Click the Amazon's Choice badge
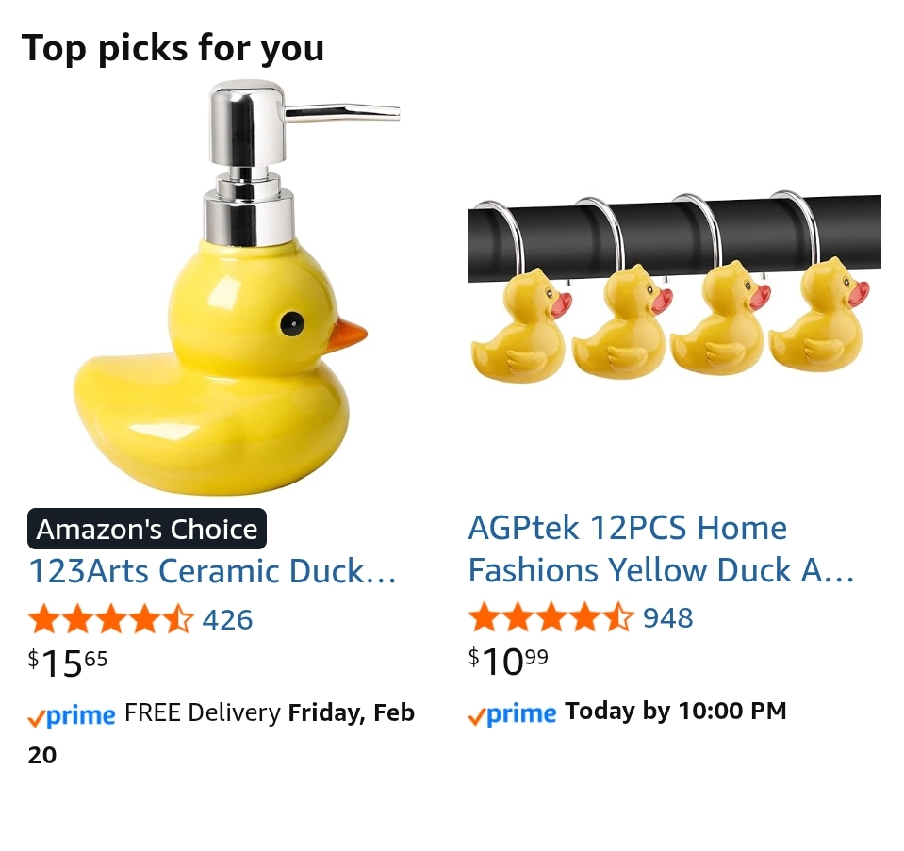This screenshot has width=904, height=851. click(146, 529)
